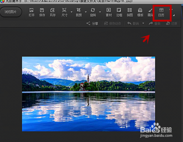This screenshot has height=142, width=183.
Task: Open the 拼图 collage tool
Action: (130, 12)
